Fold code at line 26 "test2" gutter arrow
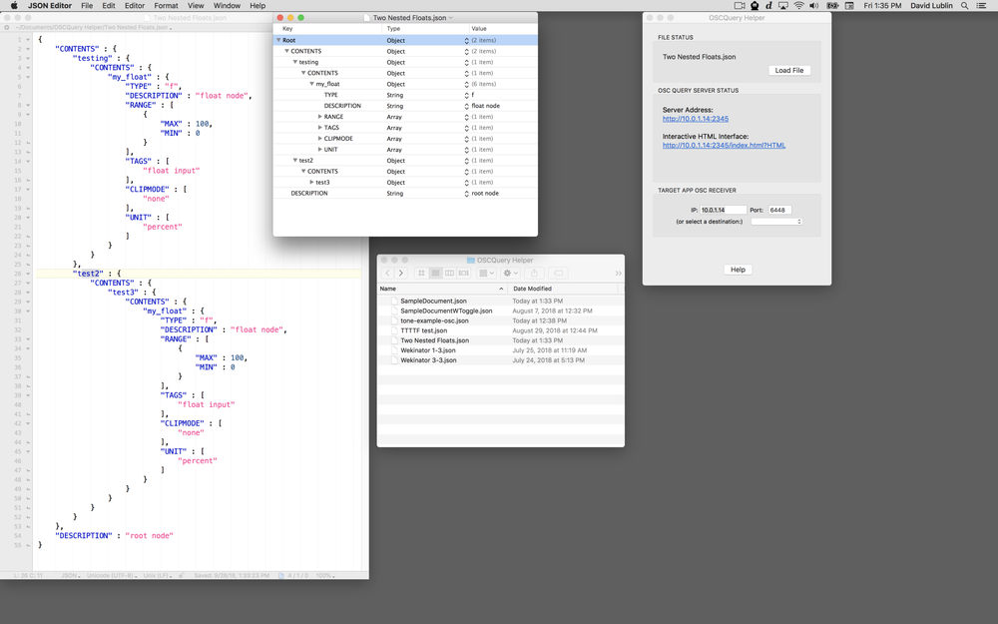Viewport: 998px width, 624px height. (x=28, y=274)
